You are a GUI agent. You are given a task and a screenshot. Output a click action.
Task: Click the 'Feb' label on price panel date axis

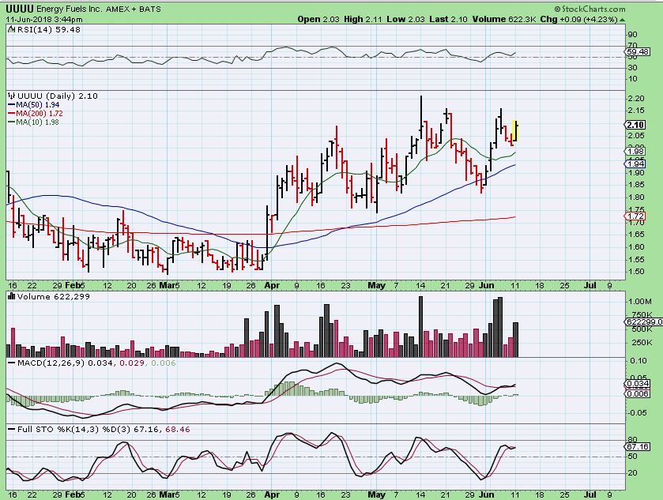coord(73,285)
